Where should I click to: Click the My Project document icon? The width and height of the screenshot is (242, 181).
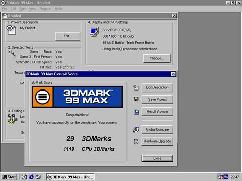[11, 30]
